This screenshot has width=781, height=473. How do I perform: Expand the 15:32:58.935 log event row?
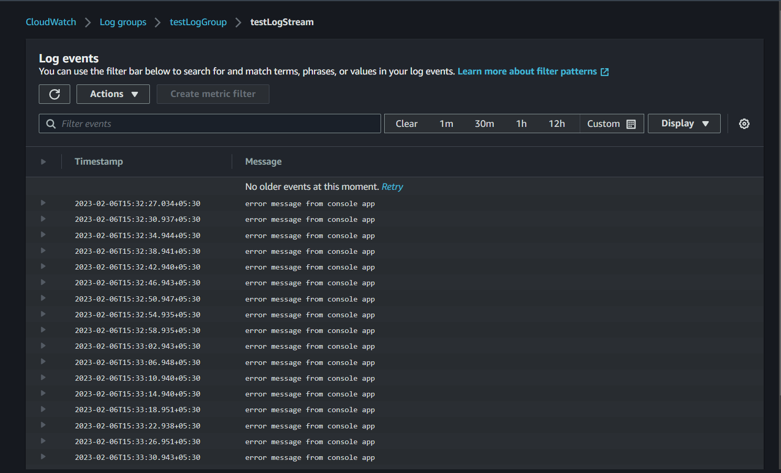tap(43, 330)
